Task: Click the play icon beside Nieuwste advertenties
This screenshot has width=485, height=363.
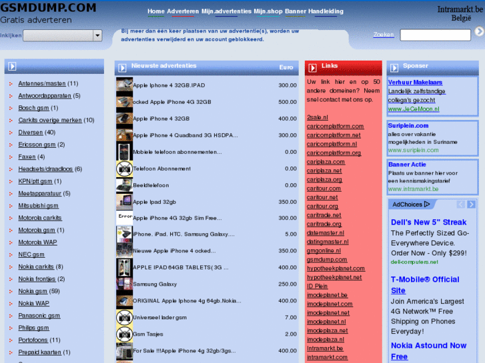Action: (122, 68)
